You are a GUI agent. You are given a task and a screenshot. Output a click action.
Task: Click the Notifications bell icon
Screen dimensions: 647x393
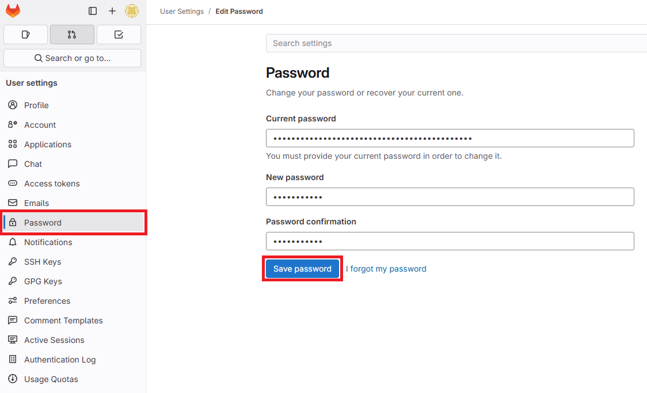(13, 242)
